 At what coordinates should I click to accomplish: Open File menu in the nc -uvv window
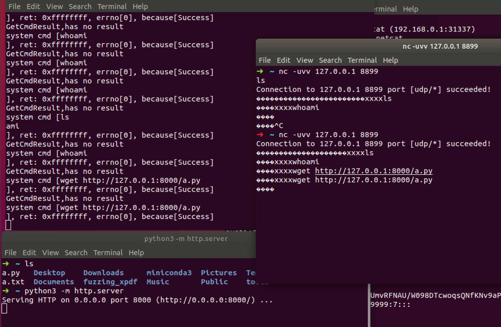pyautogui.click(x=265, y=60)
